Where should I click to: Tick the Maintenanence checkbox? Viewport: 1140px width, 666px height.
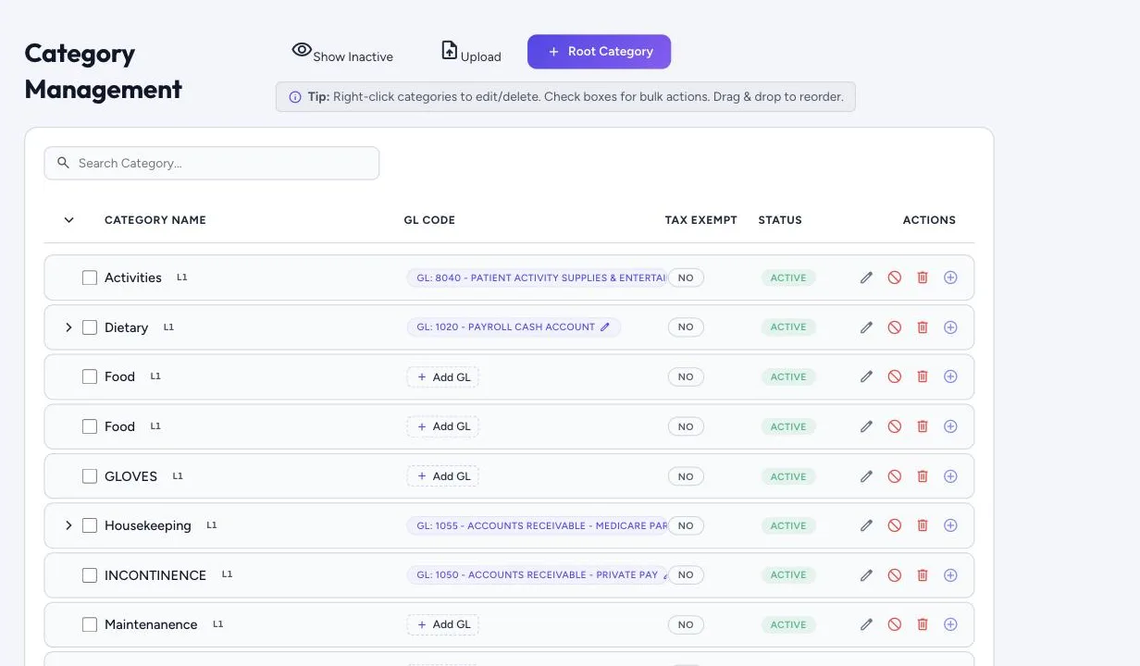(x=90, y=624)
